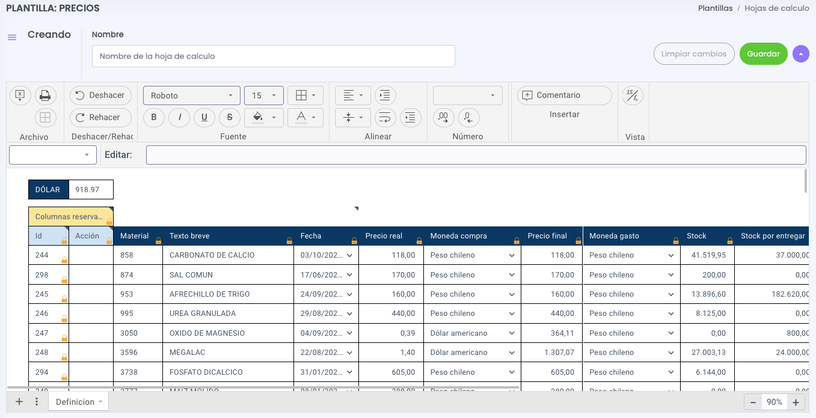Open Moneda compra dropdown for SAL COMUN row
Image resolution: width=816 pixels, height=418 pixels.
[x=512, y=275]
